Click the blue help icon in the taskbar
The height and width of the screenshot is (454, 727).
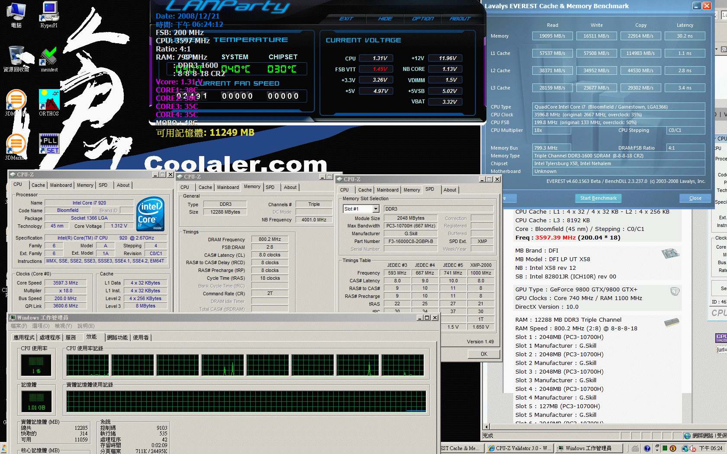coord(647,448)
